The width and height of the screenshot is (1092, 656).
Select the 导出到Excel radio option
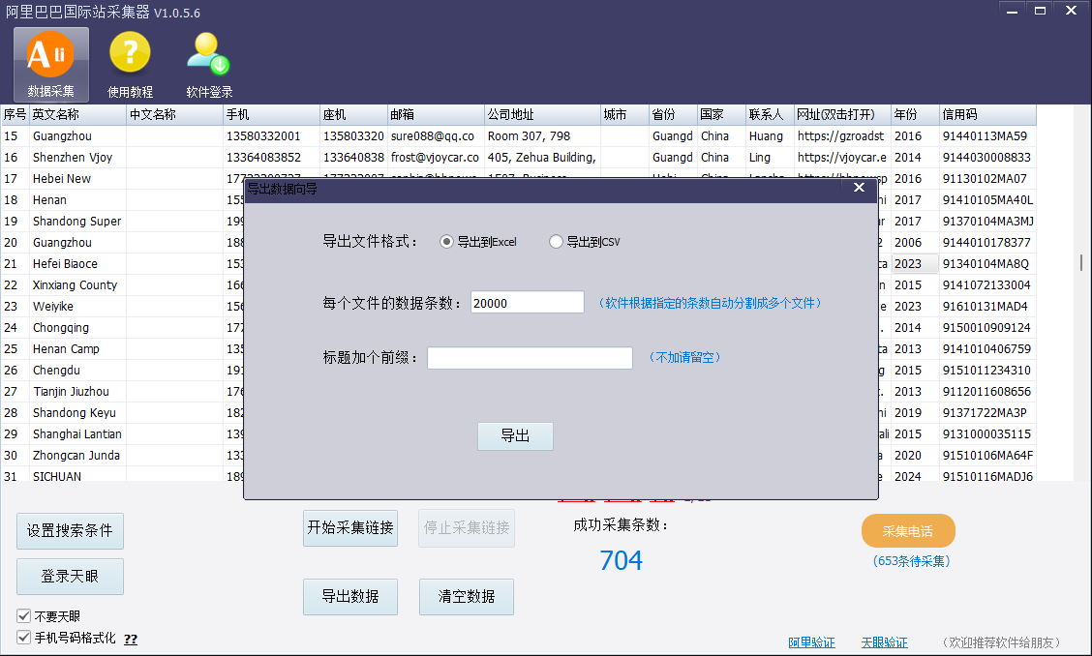click(479, 242)
